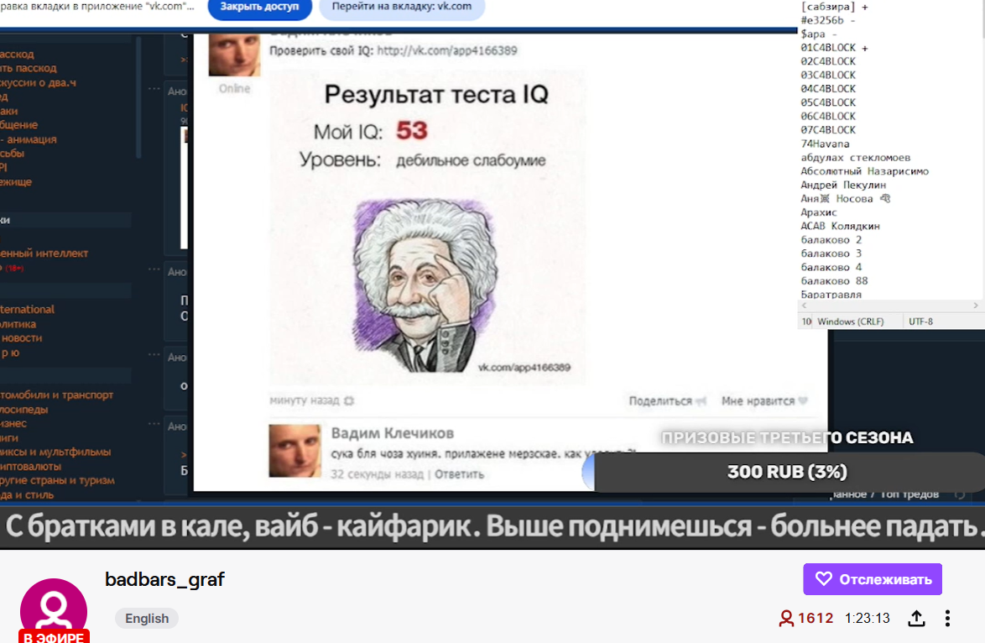Click the post author avatar above Online
Viewport: 985px width, 643px height.
pos(234,54)
